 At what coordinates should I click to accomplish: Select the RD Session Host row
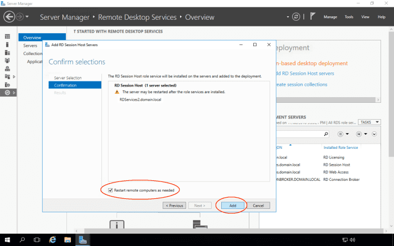pyautogui.click(x=328, y=165)
